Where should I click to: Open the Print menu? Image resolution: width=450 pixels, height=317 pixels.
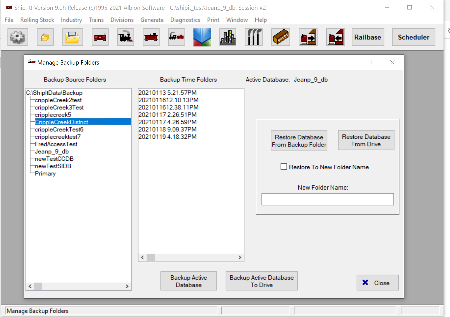213,20
